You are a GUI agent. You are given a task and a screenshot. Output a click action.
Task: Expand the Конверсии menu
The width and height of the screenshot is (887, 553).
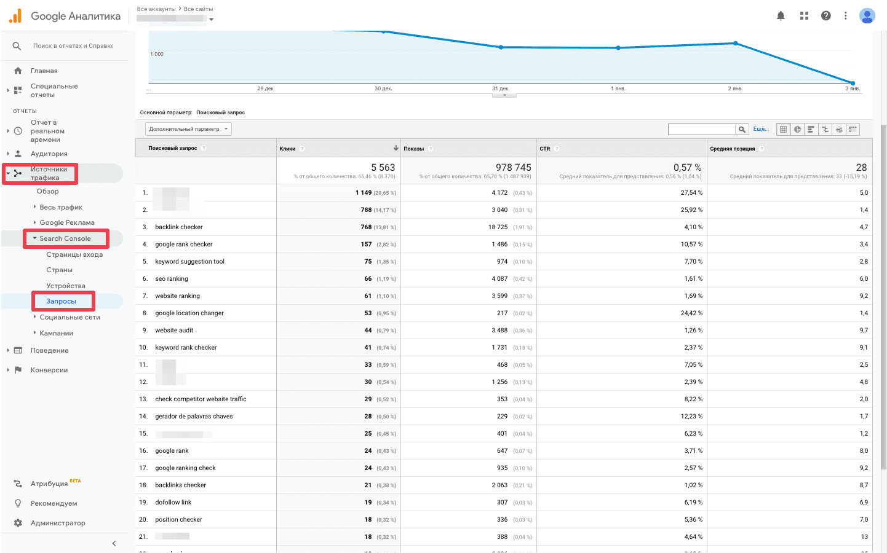8,370
